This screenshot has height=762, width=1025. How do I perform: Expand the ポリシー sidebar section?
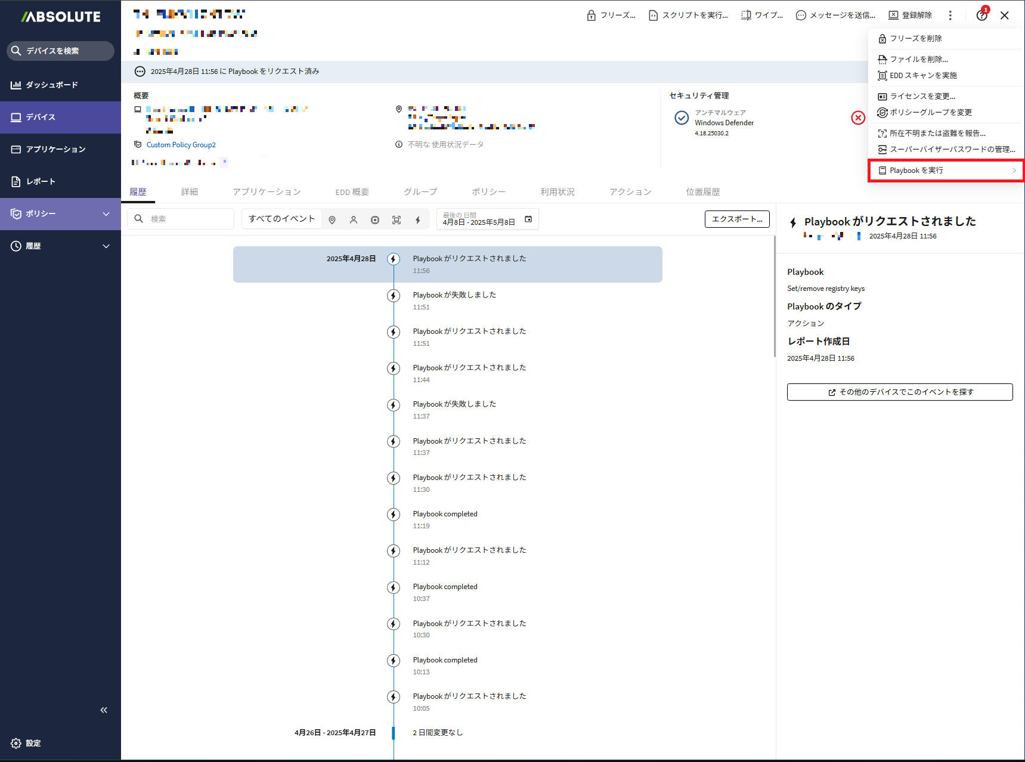106,214
